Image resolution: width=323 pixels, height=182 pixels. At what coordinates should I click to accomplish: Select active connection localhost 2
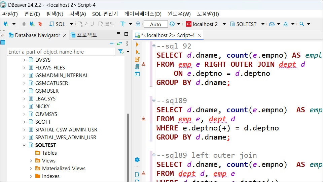[x=202, y=24]
